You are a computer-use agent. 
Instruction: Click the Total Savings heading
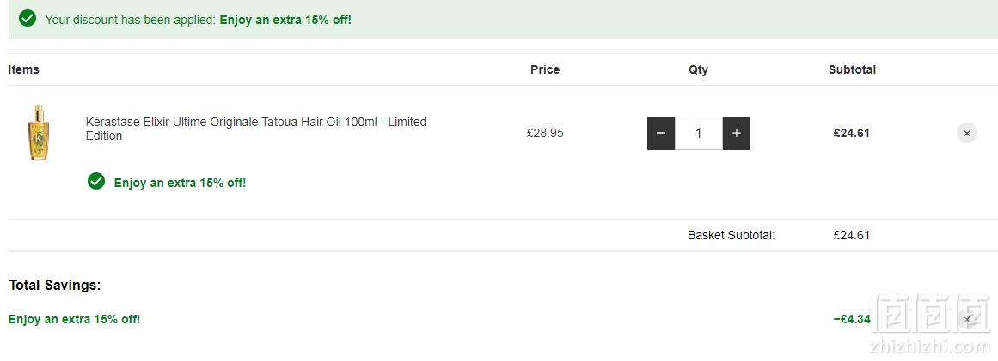point(55,286)
